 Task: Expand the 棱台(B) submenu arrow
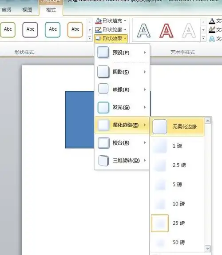(145, 142)
